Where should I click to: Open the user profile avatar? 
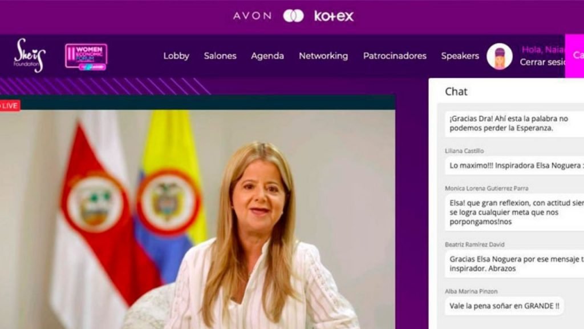click(500, 57)
